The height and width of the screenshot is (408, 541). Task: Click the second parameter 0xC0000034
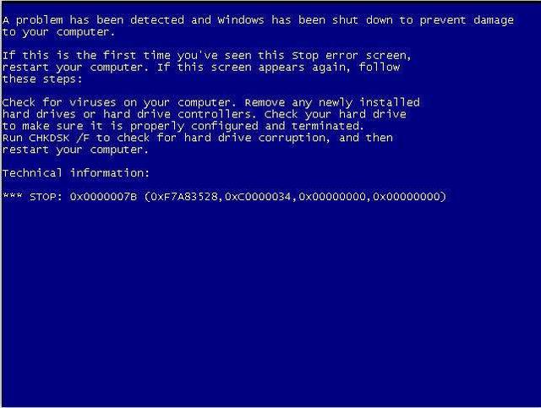(x=258, y=197)
